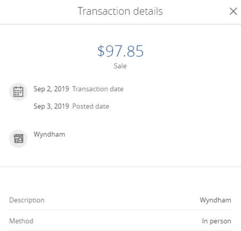
Task: Click the Transaction date label
Action: [98, 89]
